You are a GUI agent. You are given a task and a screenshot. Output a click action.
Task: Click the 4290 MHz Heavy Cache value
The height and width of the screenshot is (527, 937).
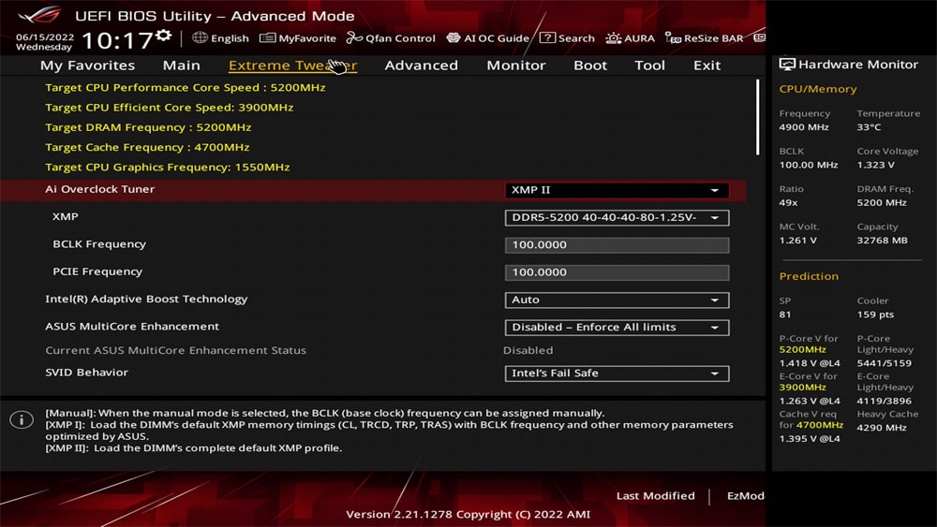click(882, 428)
